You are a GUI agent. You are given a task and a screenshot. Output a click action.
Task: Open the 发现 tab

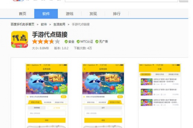click(x=93, y=14)
